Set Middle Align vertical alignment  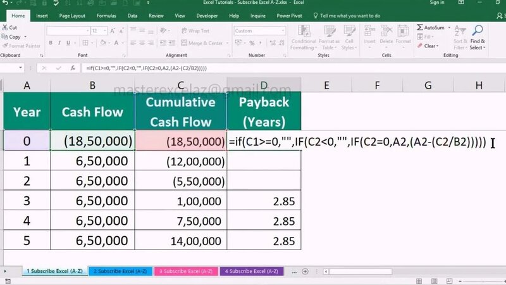click(x=142, y=30)
